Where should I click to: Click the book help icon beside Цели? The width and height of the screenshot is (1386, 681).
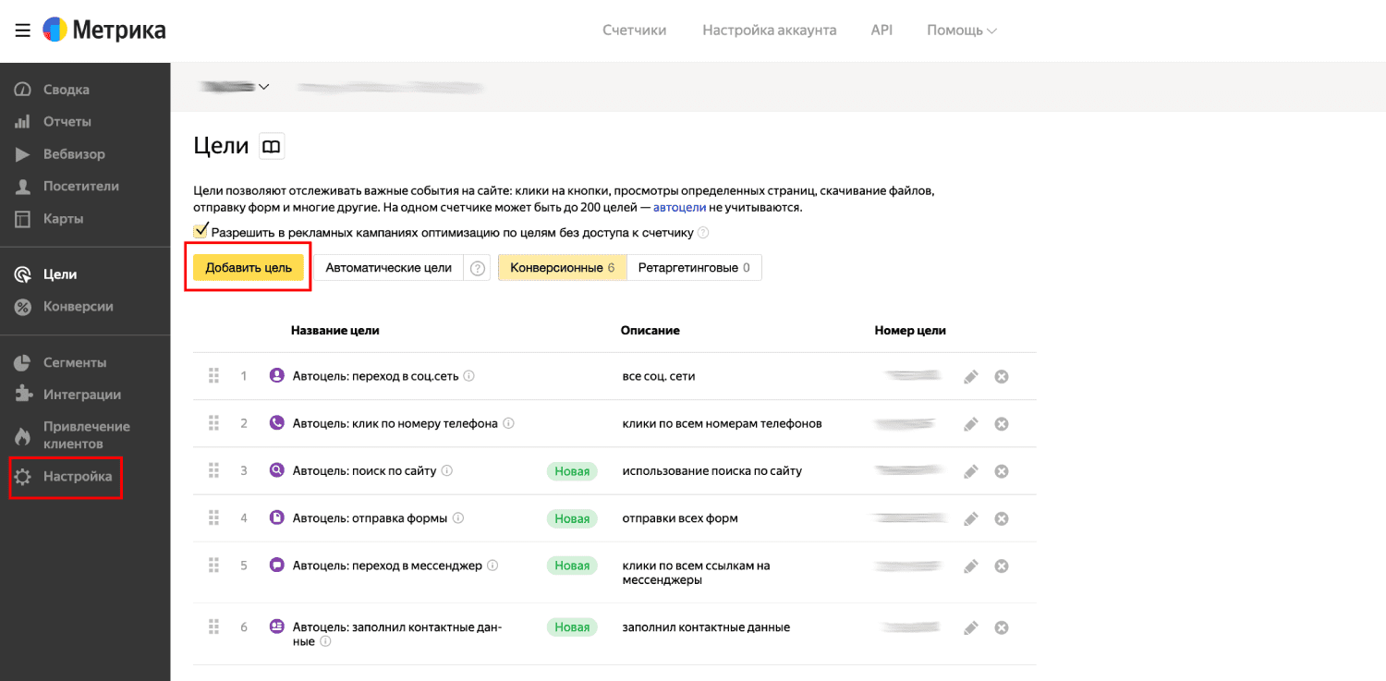(x=271, y=146)
